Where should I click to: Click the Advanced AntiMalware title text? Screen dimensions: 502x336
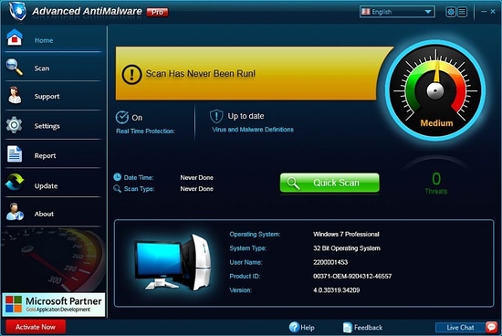(x=87, y=11)
